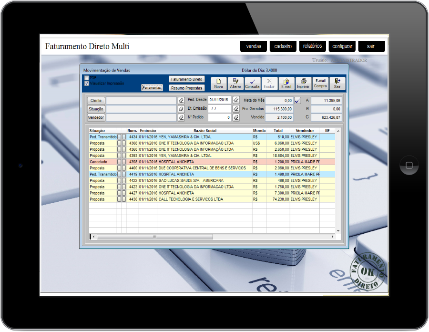Clear the Ped. Desde date with eraser
This screenshot has width=429, height=332.
236,100
